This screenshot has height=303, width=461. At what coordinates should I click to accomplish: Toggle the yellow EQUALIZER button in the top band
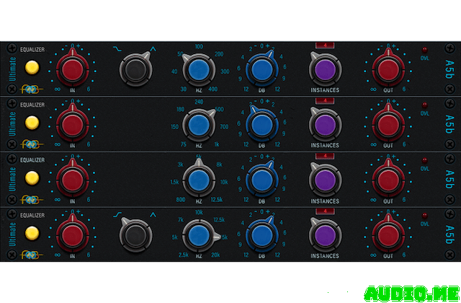coord(31,69)
